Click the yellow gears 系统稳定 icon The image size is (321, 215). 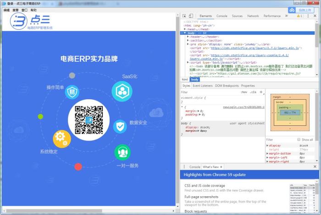(x=62, y=139)
